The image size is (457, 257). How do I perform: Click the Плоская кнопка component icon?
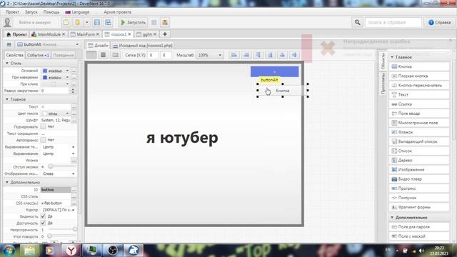394,76
